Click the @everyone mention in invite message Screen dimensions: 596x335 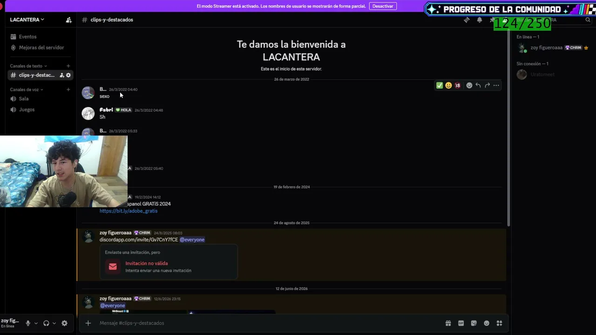tap(192, 240)
